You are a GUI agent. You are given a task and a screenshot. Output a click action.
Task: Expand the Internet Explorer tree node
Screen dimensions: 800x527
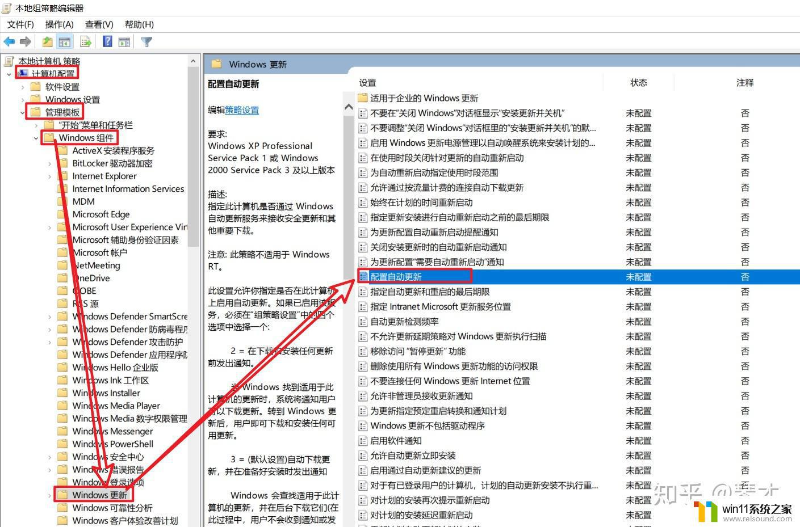(50, 176)
